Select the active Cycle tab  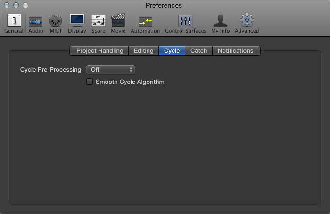tap(172, 51)
